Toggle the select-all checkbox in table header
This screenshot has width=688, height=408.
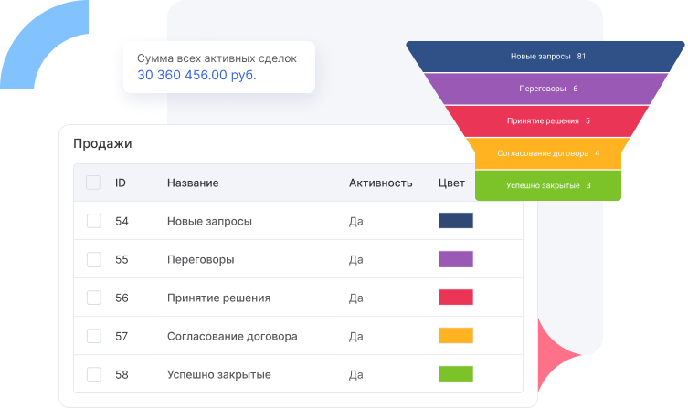pos(93,183)
